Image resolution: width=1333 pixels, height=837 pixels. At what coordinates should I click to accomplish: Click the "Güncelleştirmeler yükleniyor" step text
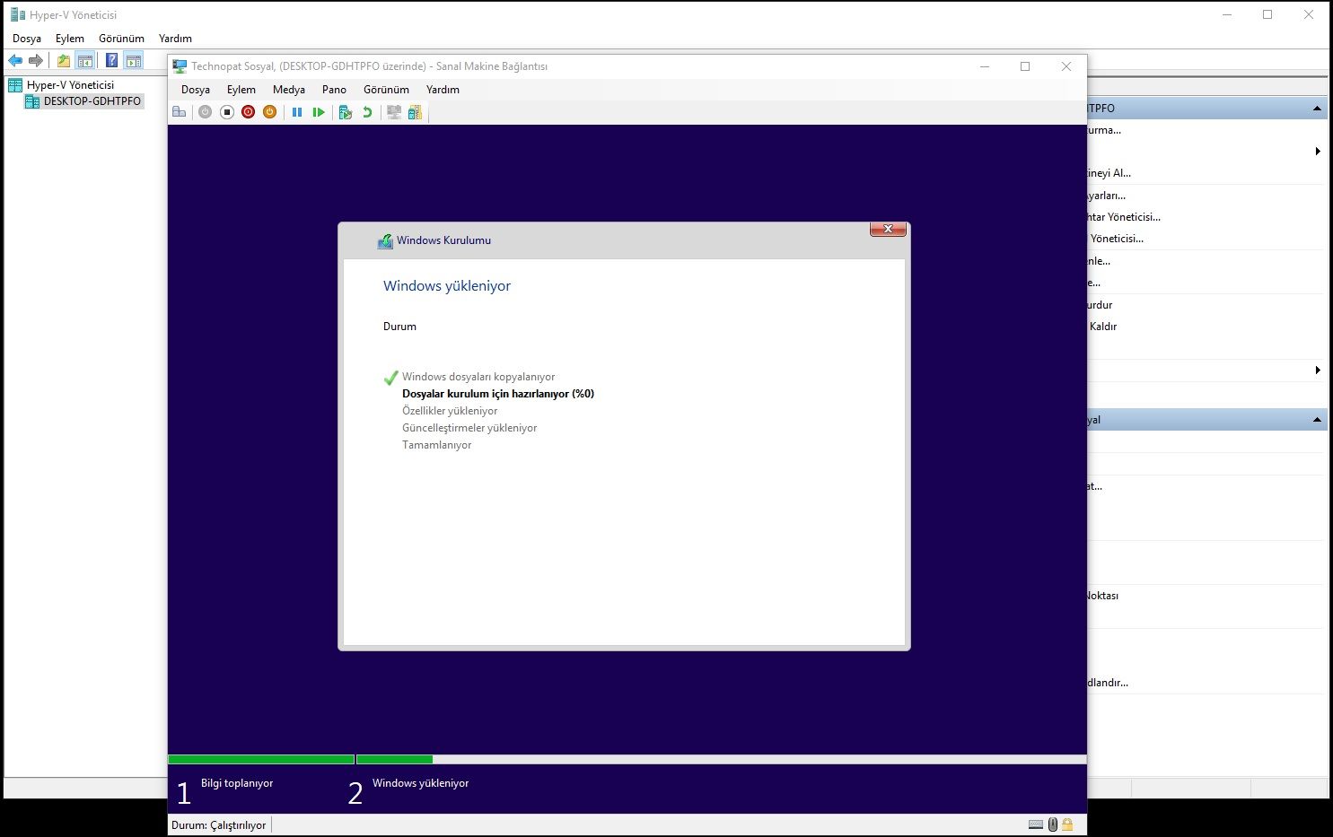(x=469, y=428)
